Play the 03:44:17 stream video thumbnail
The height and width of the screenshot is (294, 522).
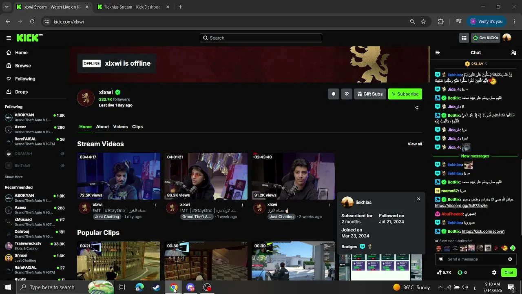[119, 176]
